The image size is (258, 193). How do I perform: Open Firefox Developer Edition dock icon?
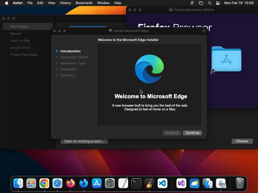[x=84, y=183]
